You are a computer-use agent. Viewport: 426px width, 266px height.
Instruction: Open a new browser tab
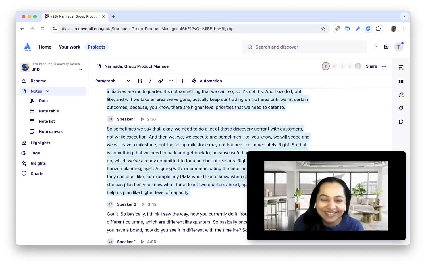click(x=113, y=16)
